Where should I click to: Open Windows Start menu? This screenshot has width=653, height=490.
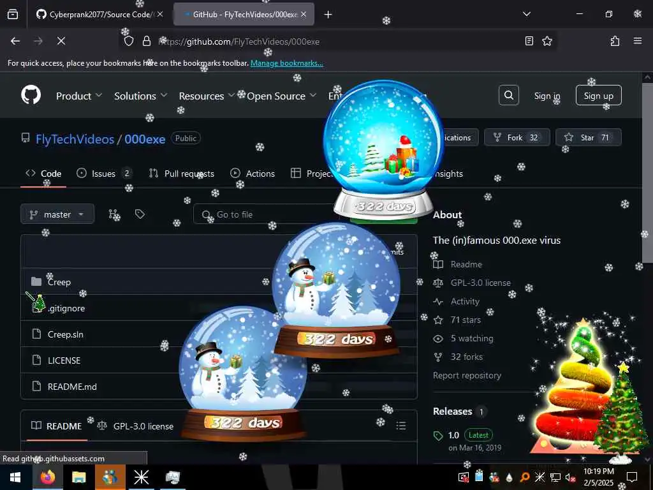click(x=15, y=477)
